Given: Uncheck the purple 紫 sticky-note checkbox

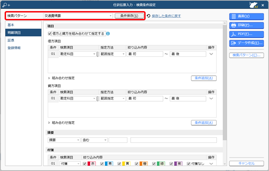Looking at the screenshot, I should point(171,164).
